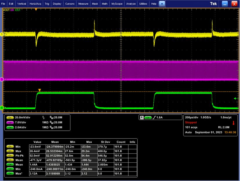
Task: Click the channel 3 waveform handle
Action: pyautogui.click(x=2, y=79)
